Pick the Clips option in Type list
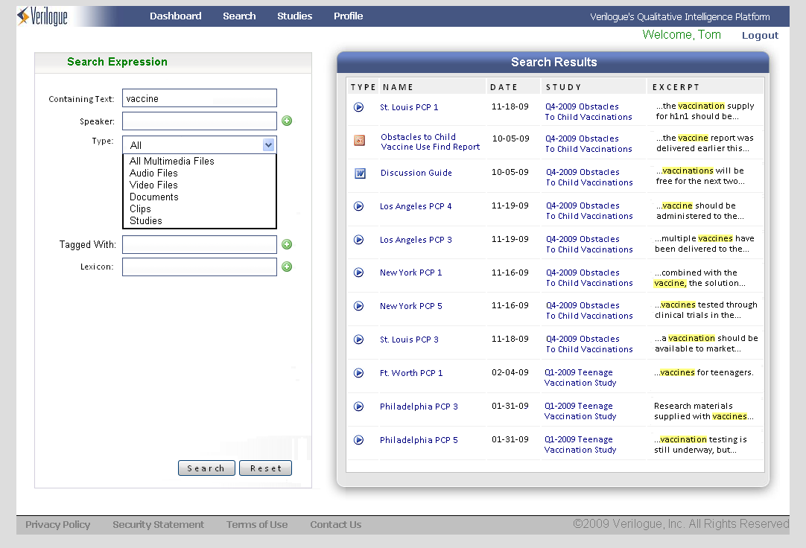 pos(140,209)
